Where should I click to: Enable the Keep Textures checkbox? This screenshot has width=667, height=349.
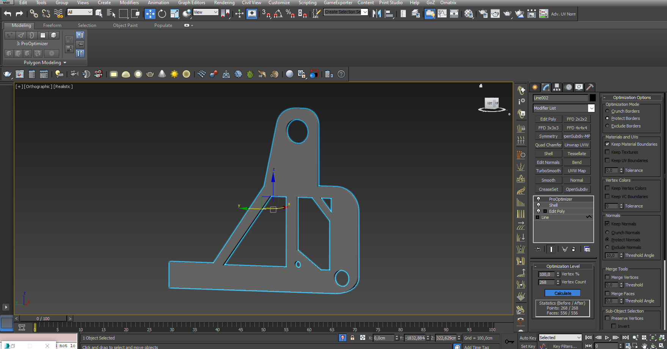point(607,152)
